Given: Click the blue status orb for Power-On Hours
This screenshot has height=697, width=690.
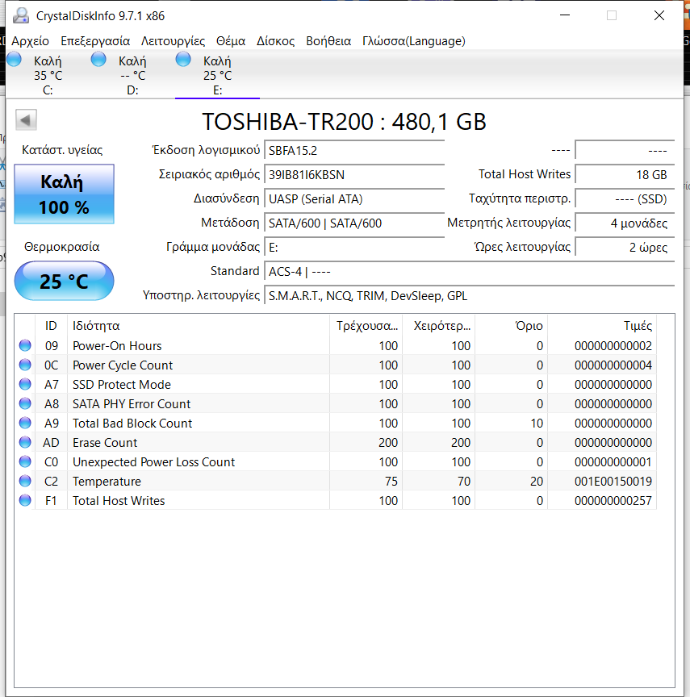Looking at the screenshot, I should coord(25,346).
